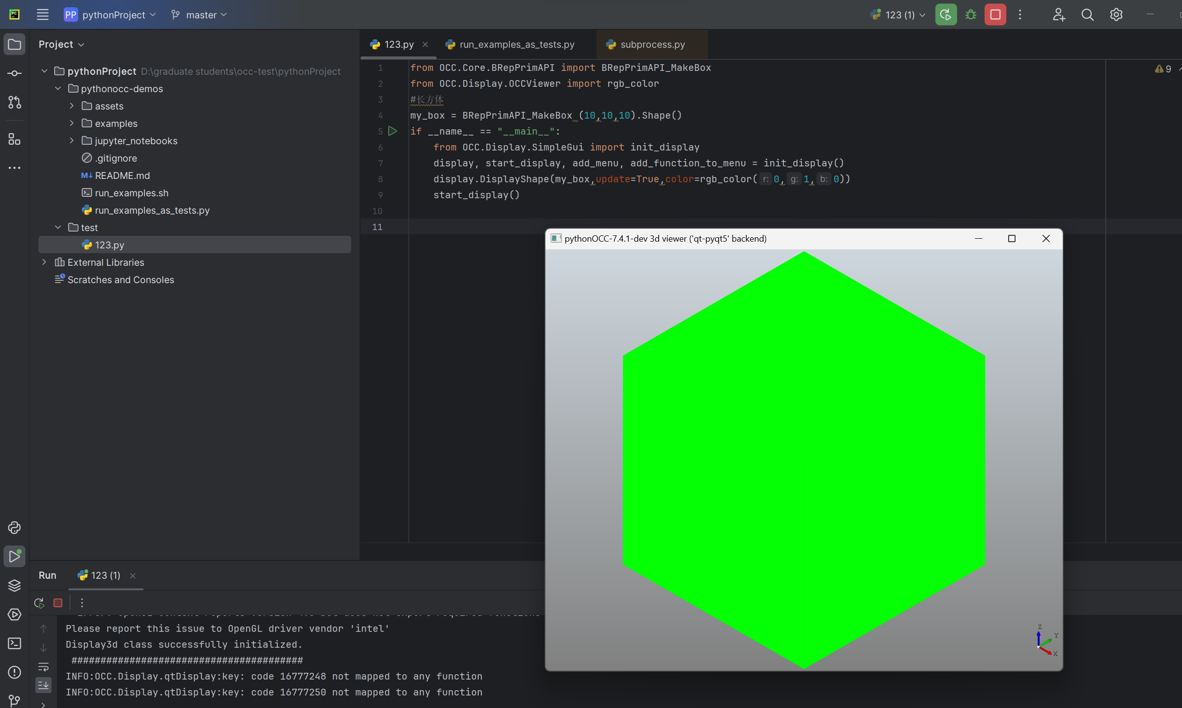Open the Problems tool window

click(x=14, y=672)
